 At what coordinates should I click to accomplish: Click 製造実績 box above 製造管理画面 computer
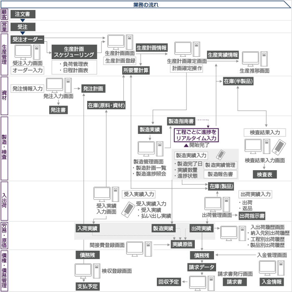150,130
